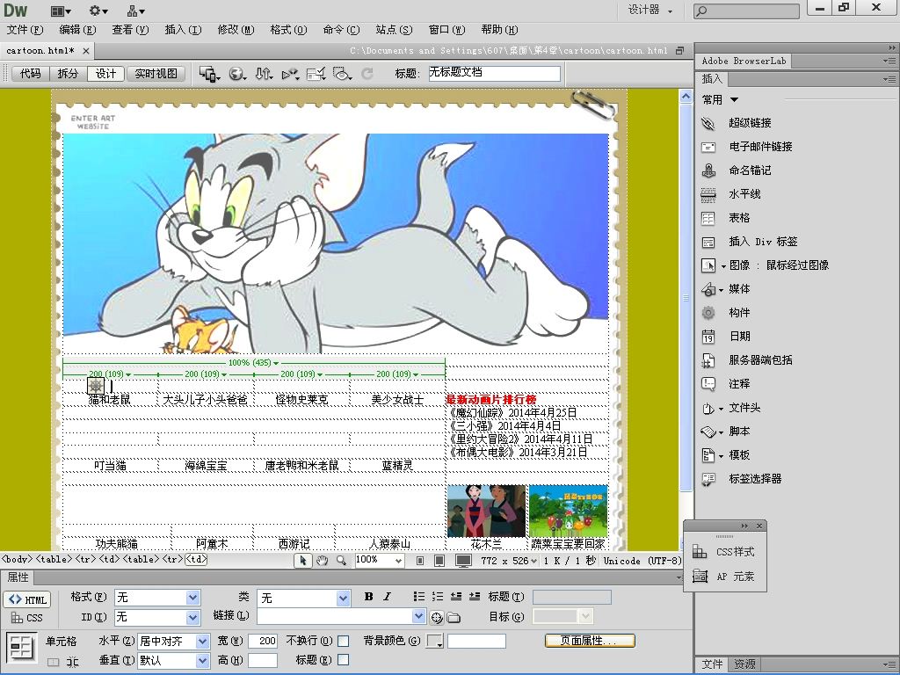Open the Class dropdown
900x675 pixels.
tap(344, 598)
